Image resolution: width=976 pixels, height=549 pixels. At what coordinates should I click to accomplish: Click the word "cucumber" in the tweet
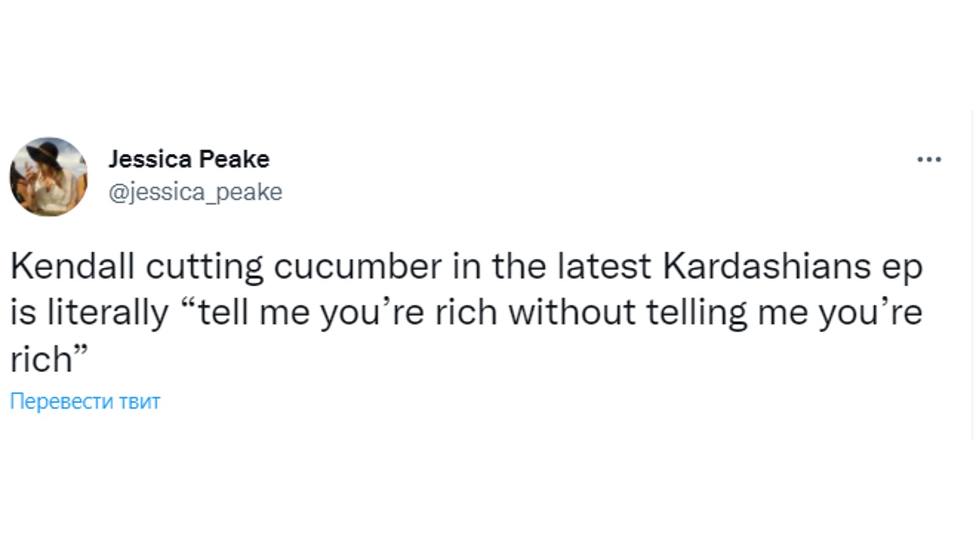pos(357,266)
